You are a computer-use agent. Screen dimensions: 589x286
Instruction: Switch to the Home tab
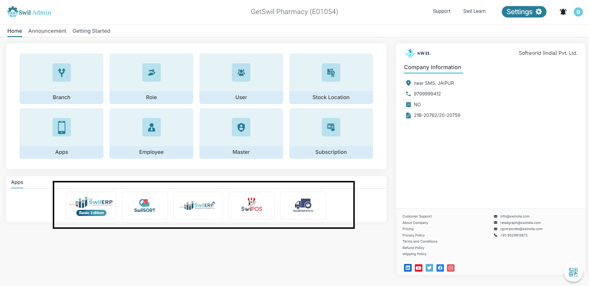pyautogui.click(x=15, y=31)
